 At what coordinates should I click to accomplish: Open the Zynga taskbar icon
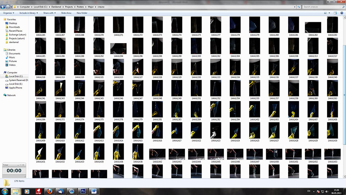(38, 191)
